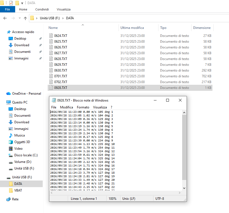This screenshot has width=229, height=213.
Task: Open the OneDrive - Personal cloud icon
Action: (x=9, y=94)
